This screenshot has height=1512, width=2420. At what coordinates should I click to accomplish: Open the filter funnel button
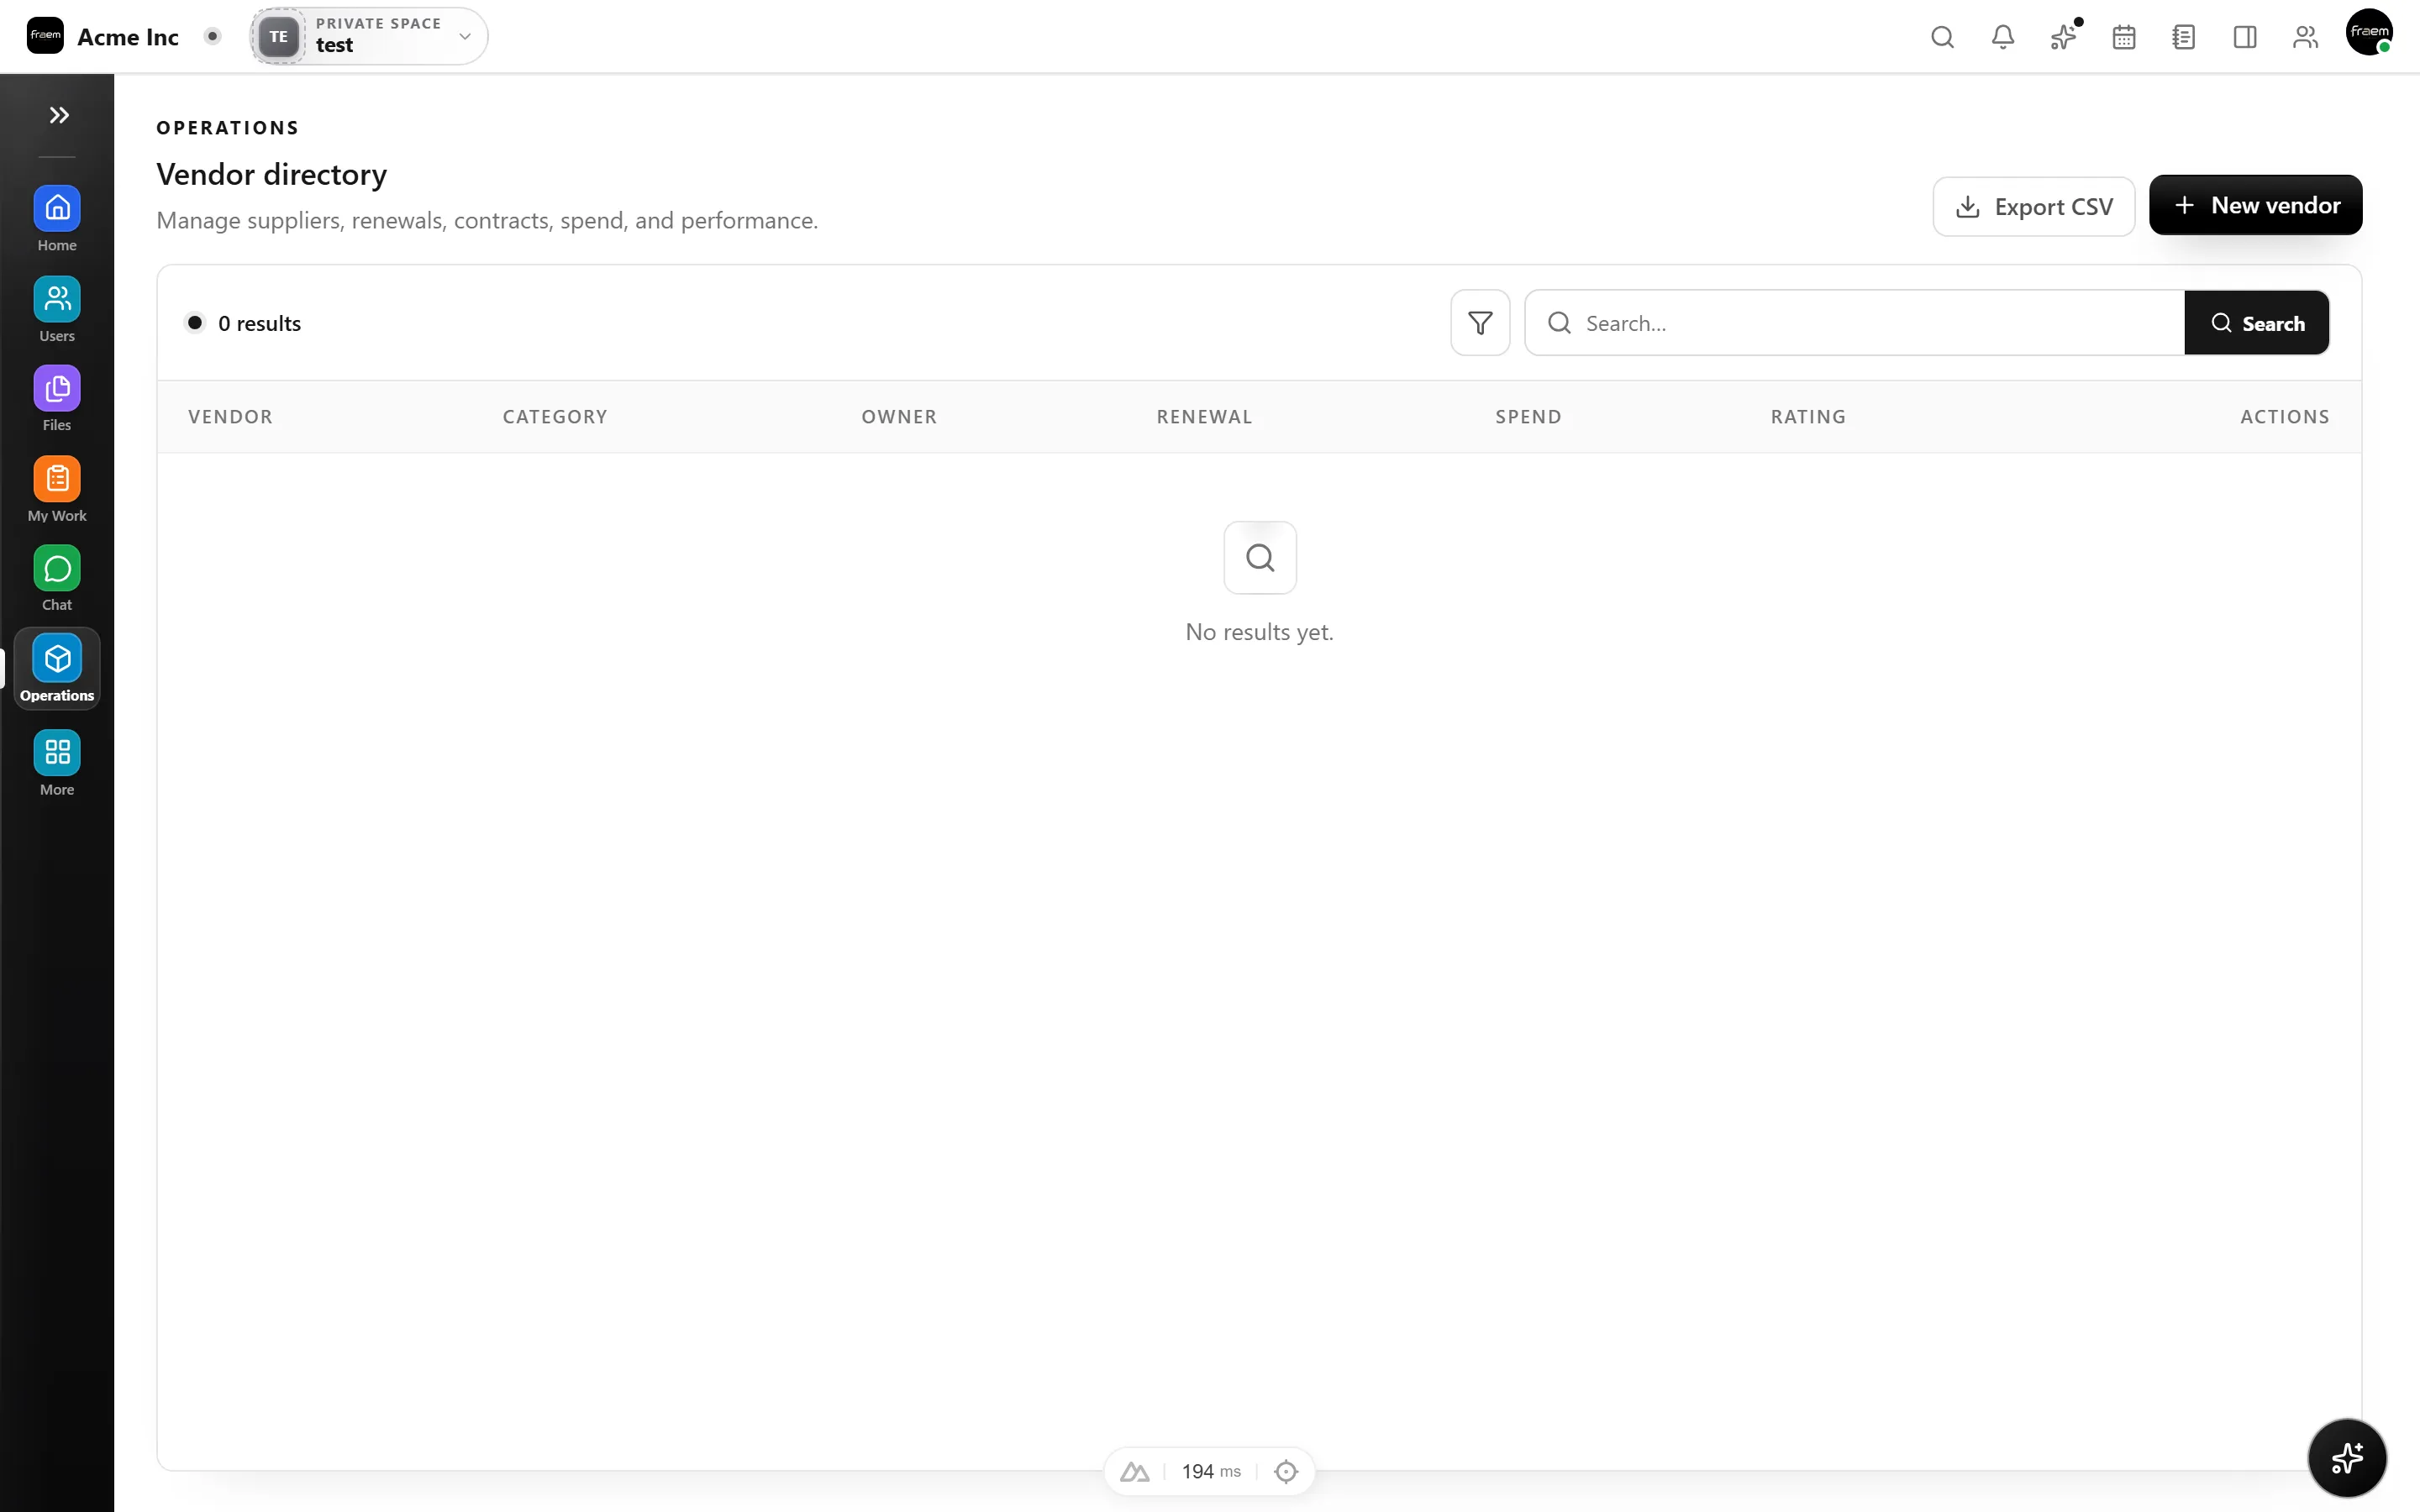click(x=1480, y=323)
